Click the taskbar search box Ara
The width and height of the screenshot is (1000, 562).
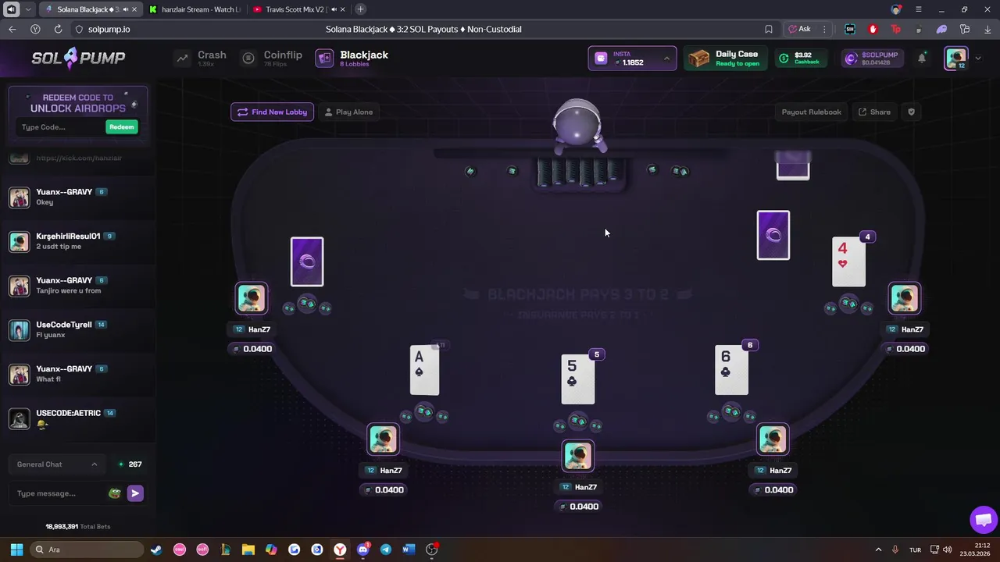87,550
